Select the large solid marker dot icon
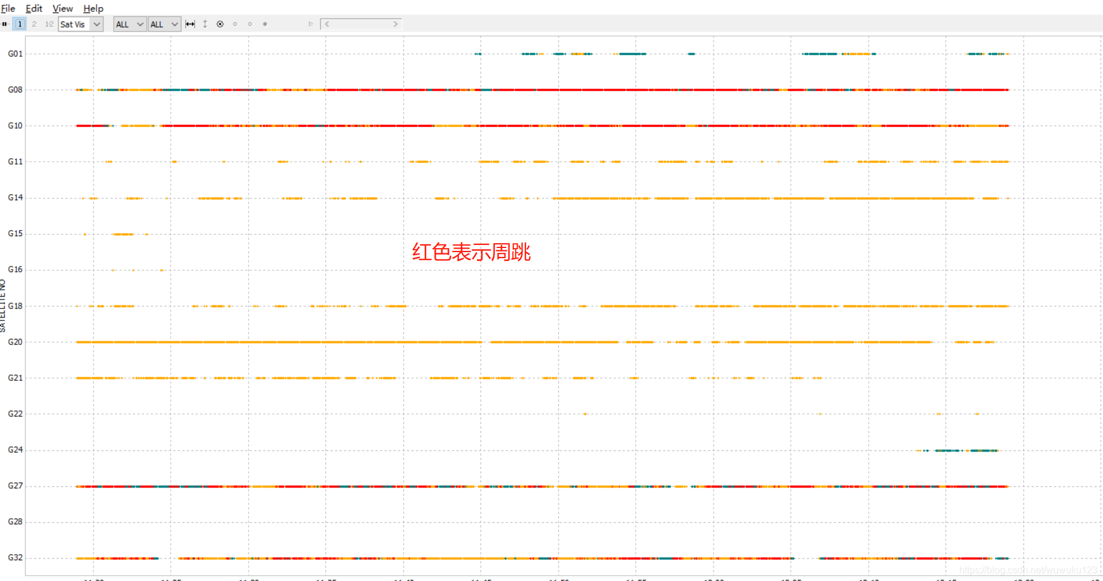The image size is (1103, 581). click(265, 24)
